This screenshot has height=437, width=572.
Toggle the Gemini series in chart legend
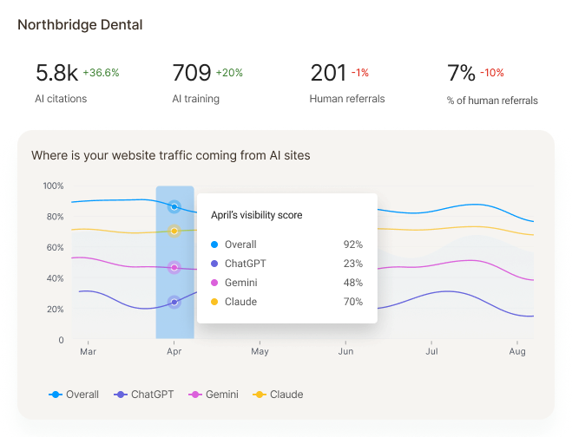tap(214, 395)
